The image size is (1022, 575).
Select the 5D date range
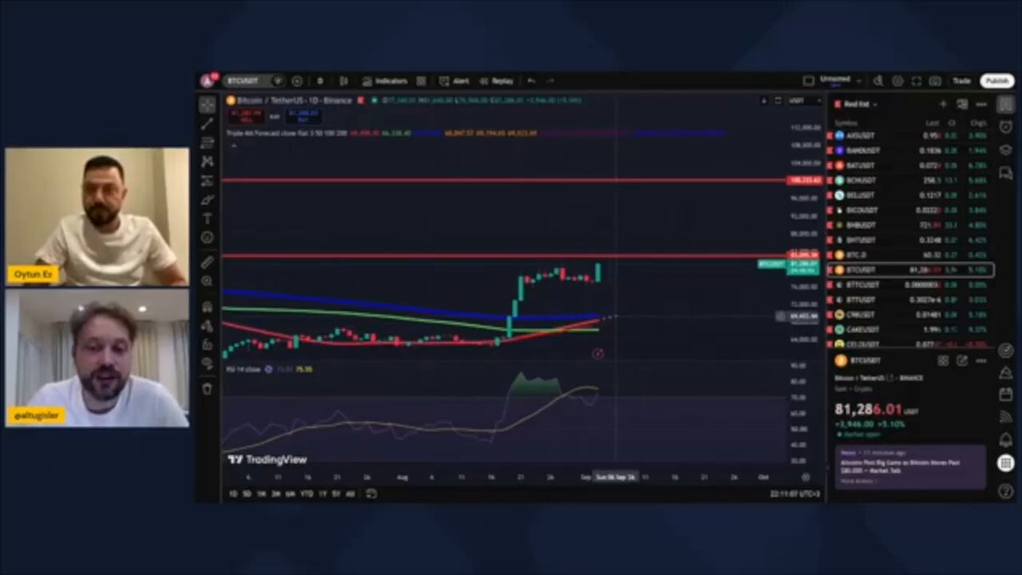(x=247, y=494)
